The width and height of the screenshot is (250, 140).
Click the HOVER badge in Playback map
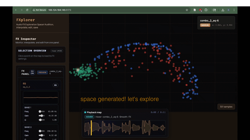[x=89, y=117]
